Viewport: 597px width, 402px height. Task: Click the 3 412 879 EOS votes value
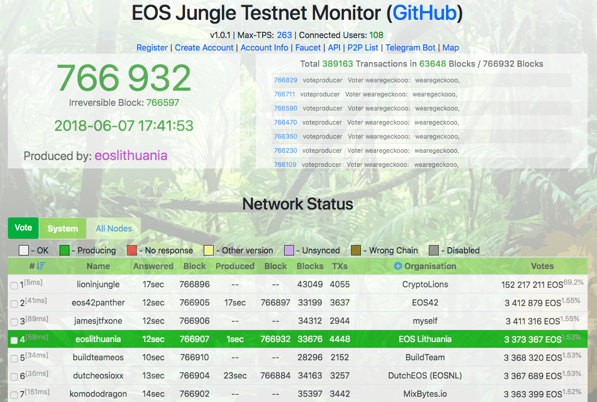[x=533, y=303]
